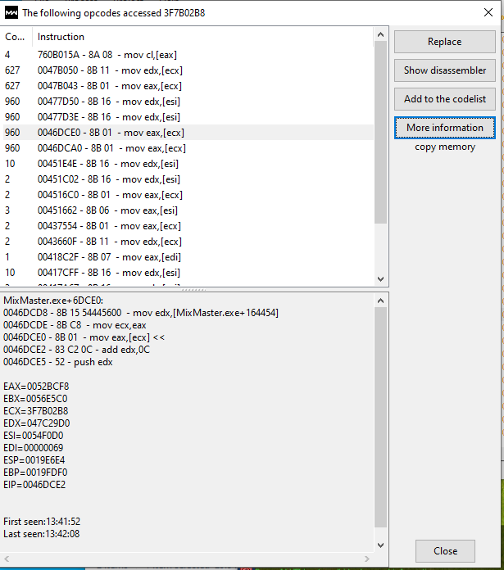Select row 0043660F mov edx,[ecx]
Image resolution: width=504 pixels, height=570 pixels.
[x=188, y=242]
